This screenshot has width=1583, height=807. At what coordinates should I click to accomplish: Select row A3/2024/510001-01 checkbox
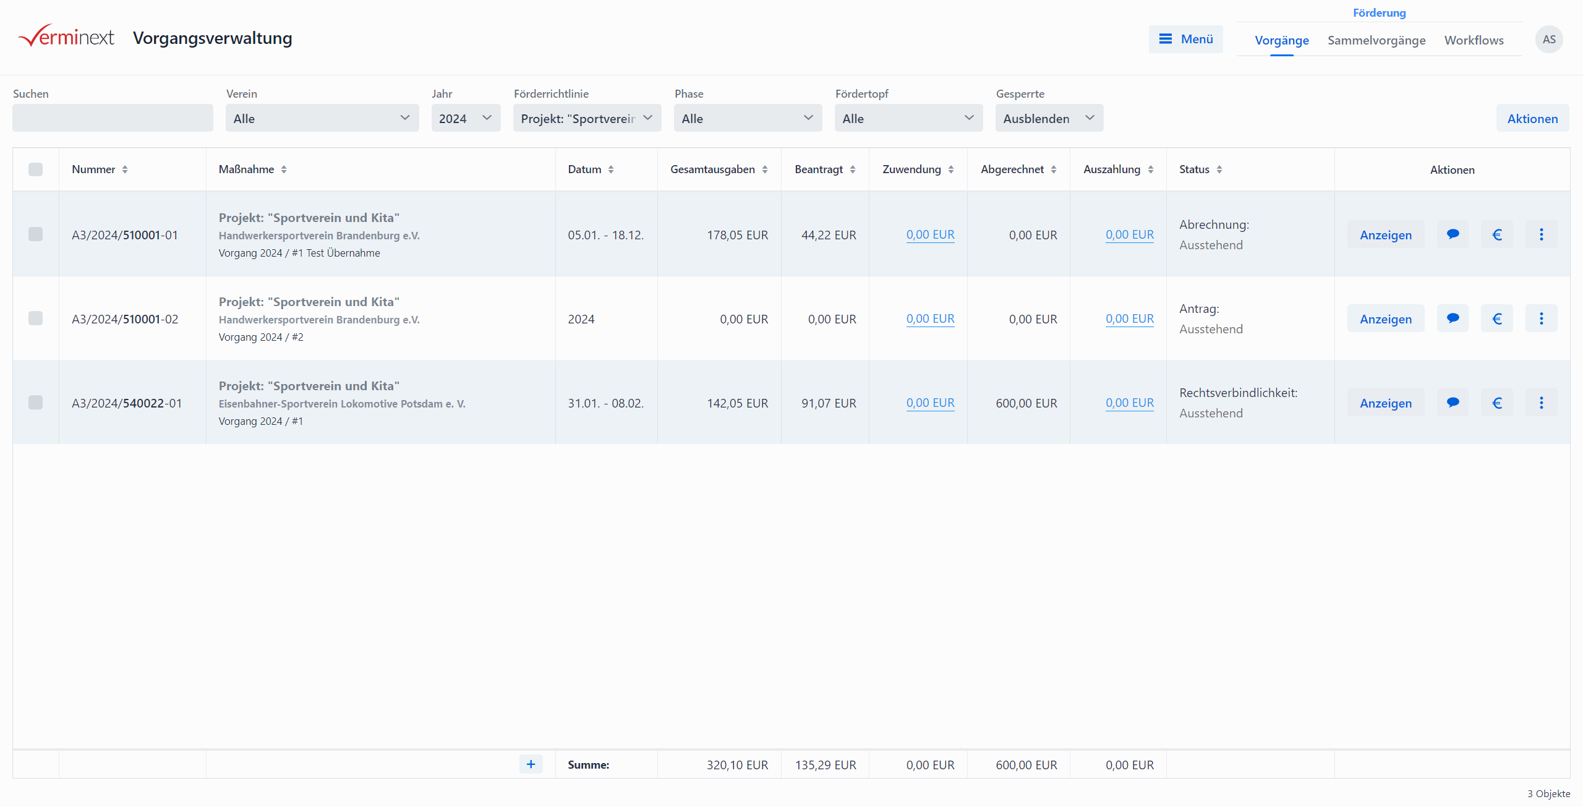(35, 234)
